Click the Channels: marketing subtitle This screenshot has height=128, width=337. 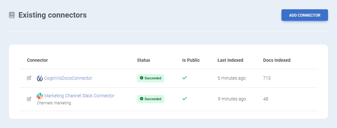[x=54, y=103]
